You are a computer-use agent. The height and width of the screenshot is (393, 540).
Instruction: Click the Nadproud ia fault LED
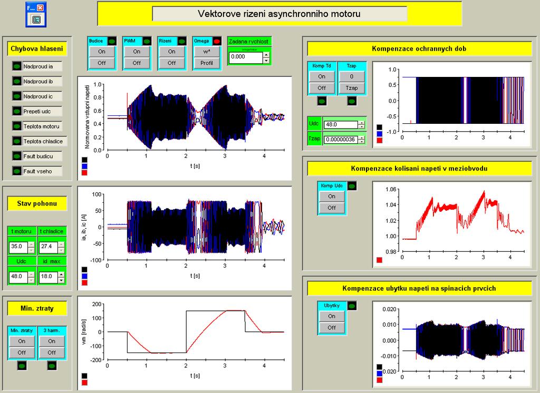pos(17,66)
